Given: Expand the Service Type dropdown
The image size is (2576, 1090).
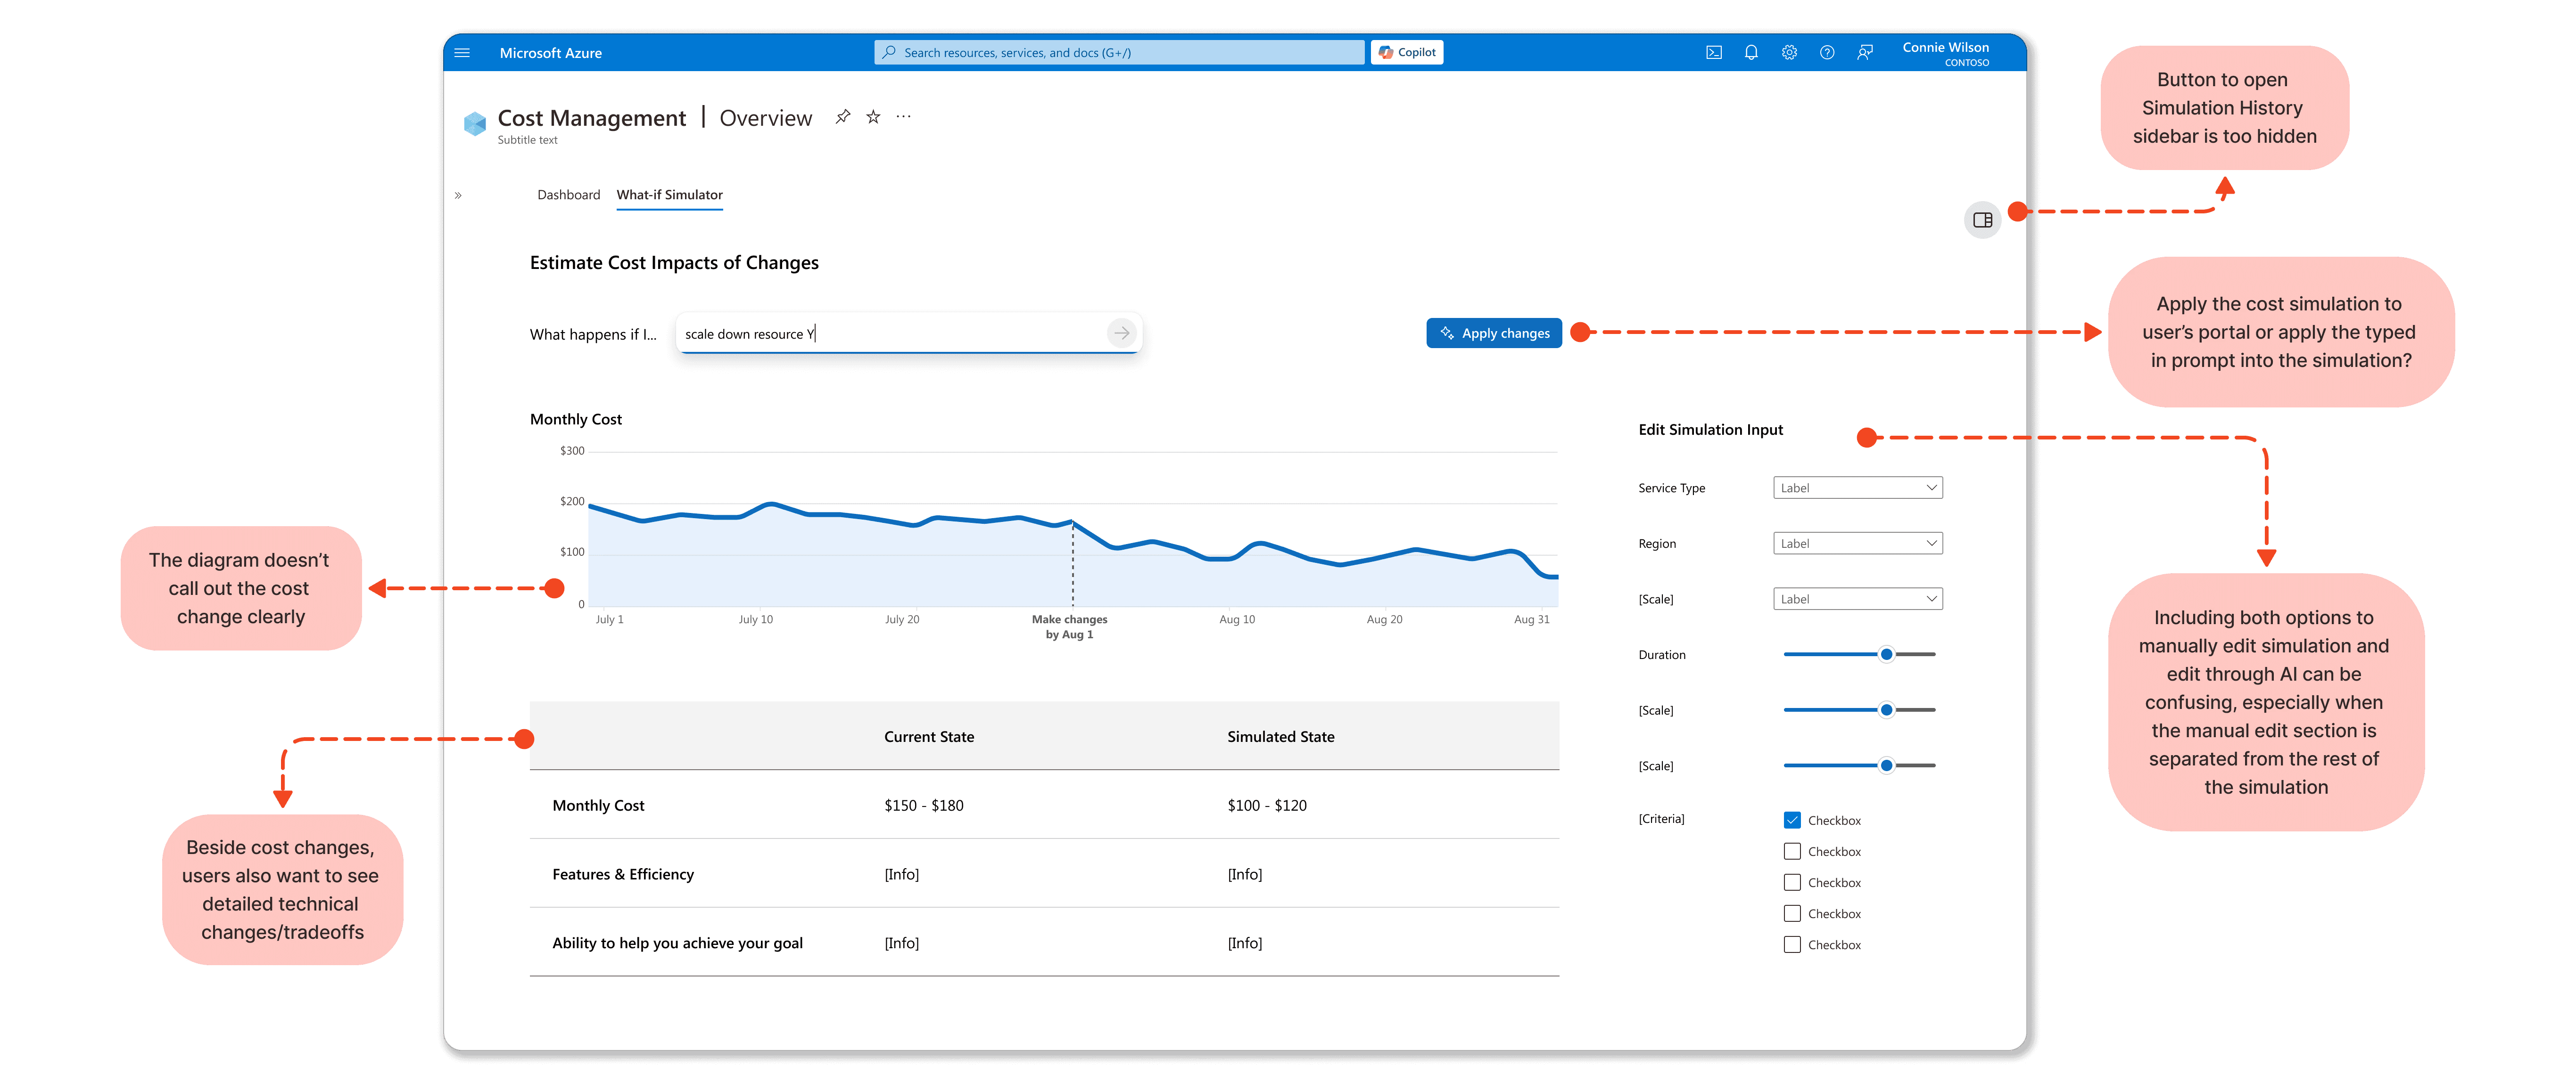Looking at the screenshot, I should pyautogui.click(x=1857, y=488).
